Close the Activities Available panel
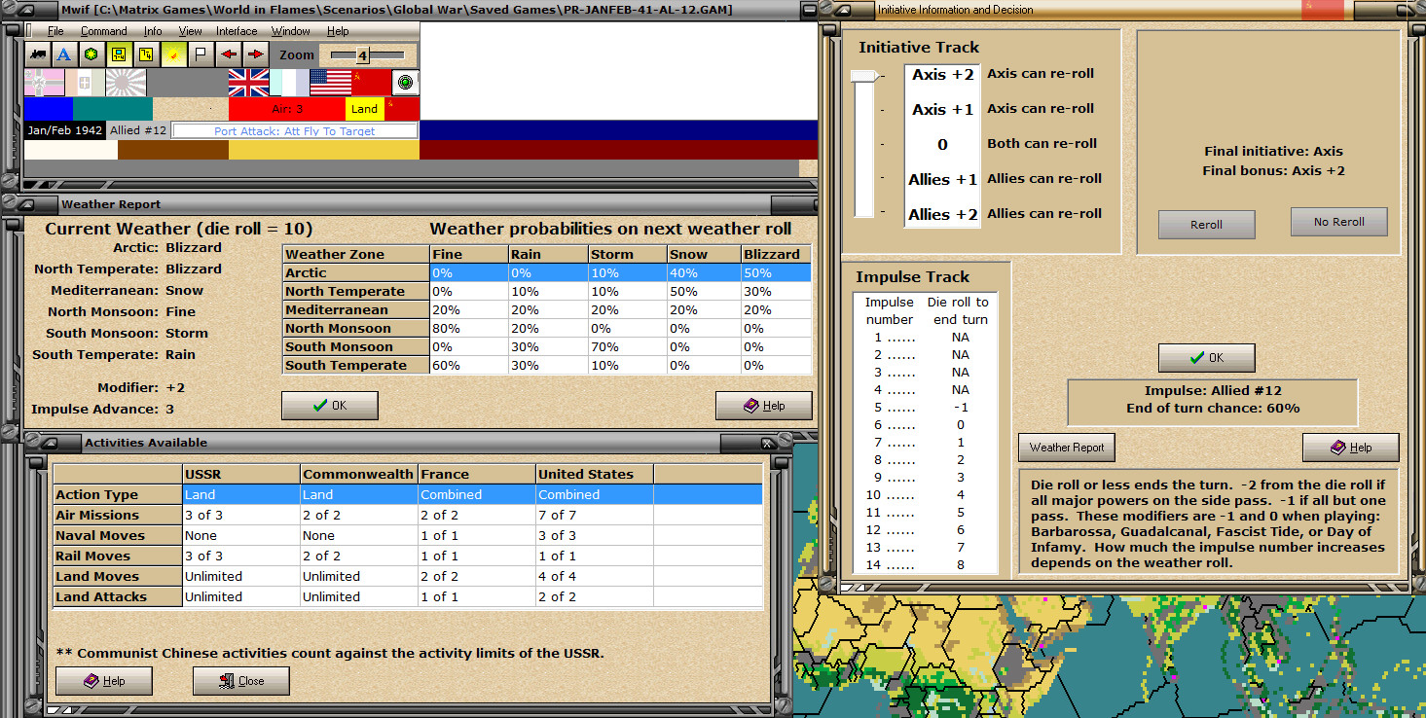The height and width of the screenshot is (718, 1426). click(x=241, y=681)
